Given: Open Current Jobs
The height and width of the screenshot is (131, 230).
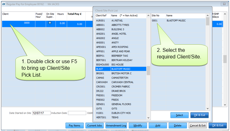Looking at the screenshot, I should [95, 125].
